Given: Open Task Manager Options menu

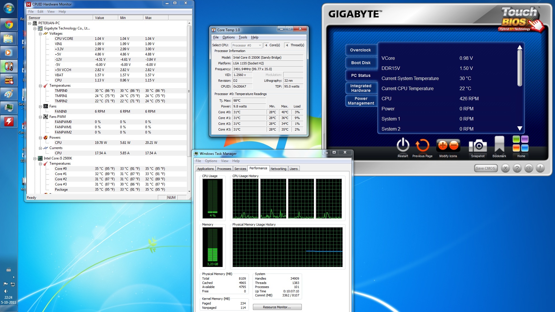Looking at the screenshot, I should pyautogui.click(x=211, y=161).
